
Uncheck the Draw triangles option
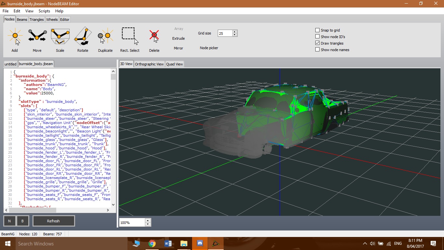tap(318, 43)
